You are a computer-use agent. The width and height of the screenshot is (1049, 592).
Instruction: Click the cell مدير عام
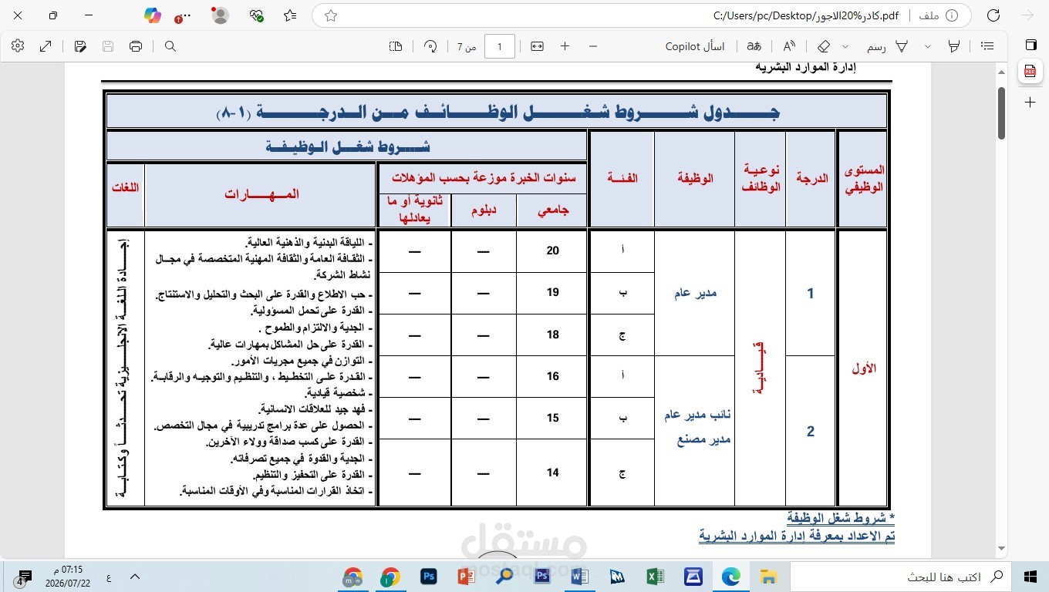pyautogui.click(x=695, y=293)
